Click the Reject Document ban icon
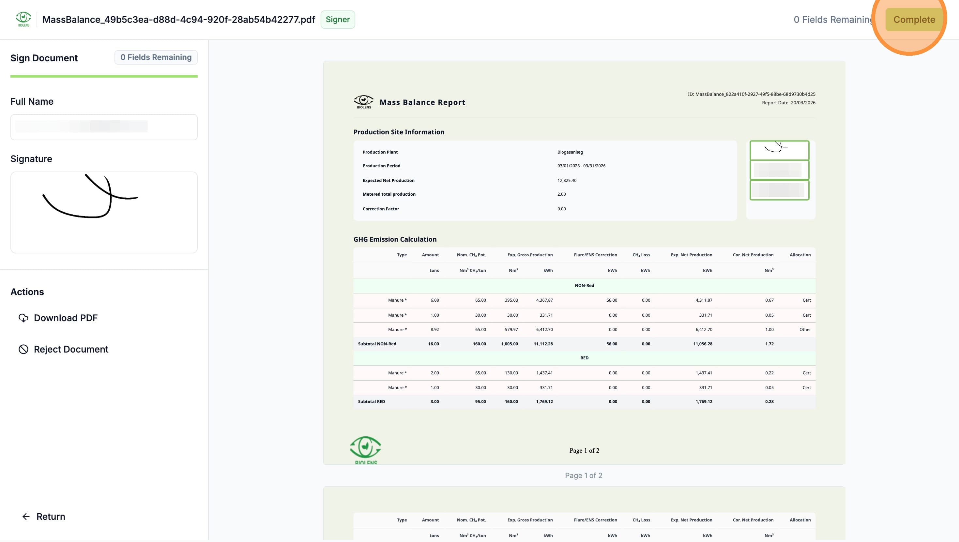The height and width of the screenshot is (542, 959). click(23, 349)
